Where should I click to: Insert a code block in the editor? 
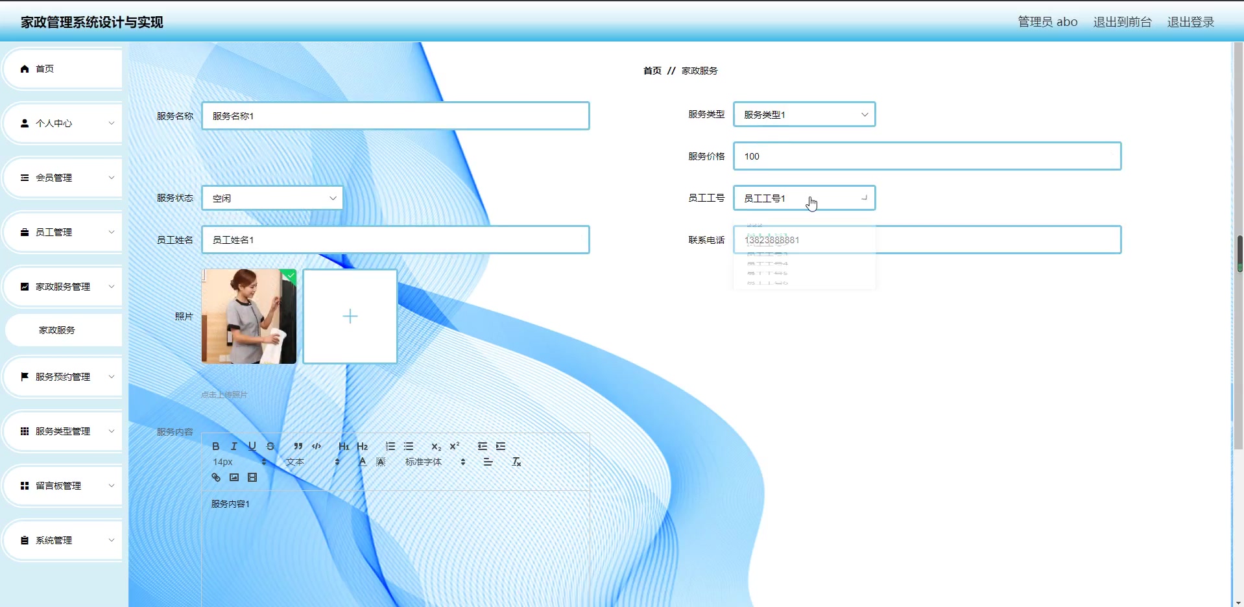[x=317, y=446]
